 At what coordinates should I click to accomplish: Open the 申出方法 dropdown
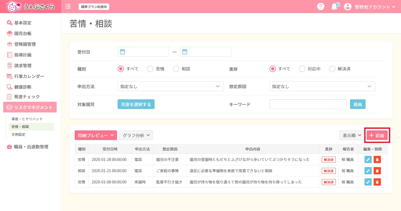(171, 86)
